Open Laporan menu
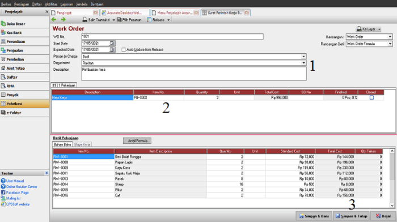This screenshot has width=397, height=222. [66, 4]
